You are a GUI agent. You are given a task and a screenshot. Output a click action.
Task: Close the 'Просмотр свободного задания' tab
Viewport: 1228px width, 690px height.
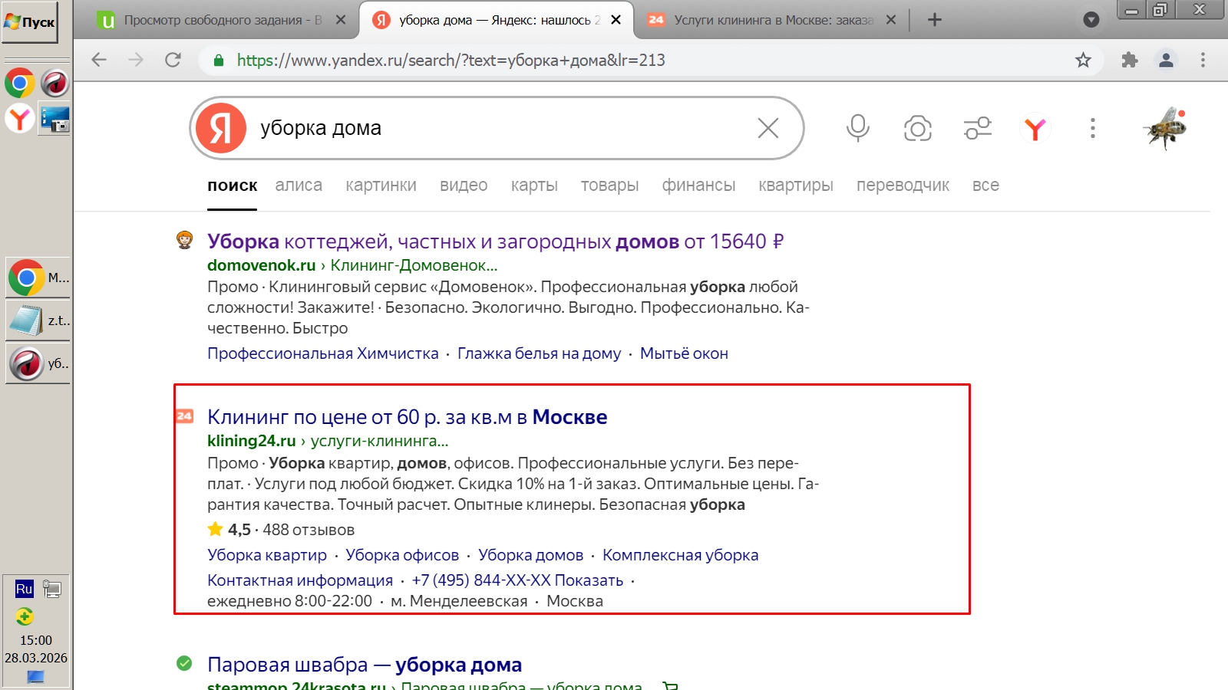click(341, 20)
